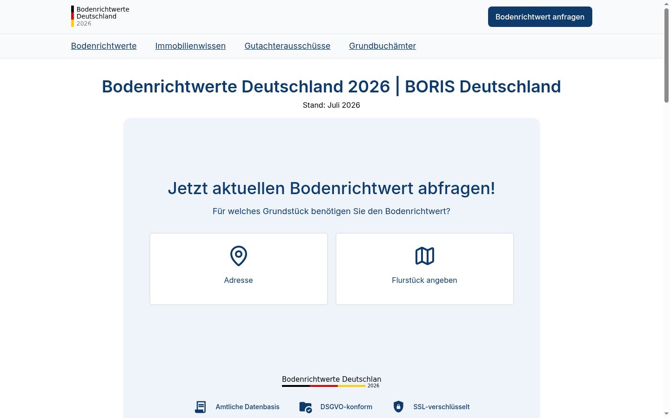The height and width of the screenshot is (418, 670).
Task: Click the folded map icon
Action: (425, 256)
